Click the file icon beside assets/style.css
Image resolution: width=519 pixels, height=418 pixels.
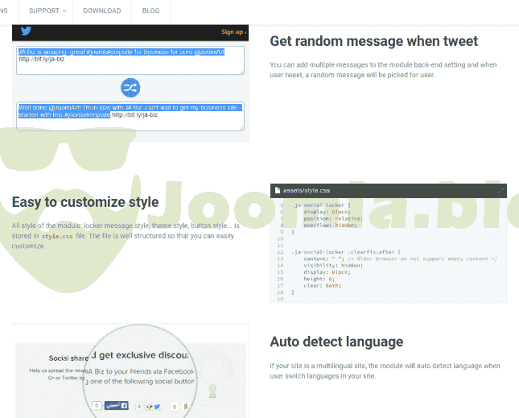[x=278, y=190]
